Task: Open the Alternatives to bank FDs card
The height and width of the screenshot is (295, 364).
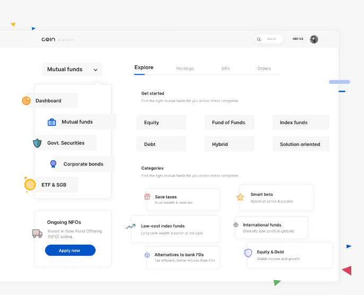Action: pyautogui.click(x=183, y=257)
